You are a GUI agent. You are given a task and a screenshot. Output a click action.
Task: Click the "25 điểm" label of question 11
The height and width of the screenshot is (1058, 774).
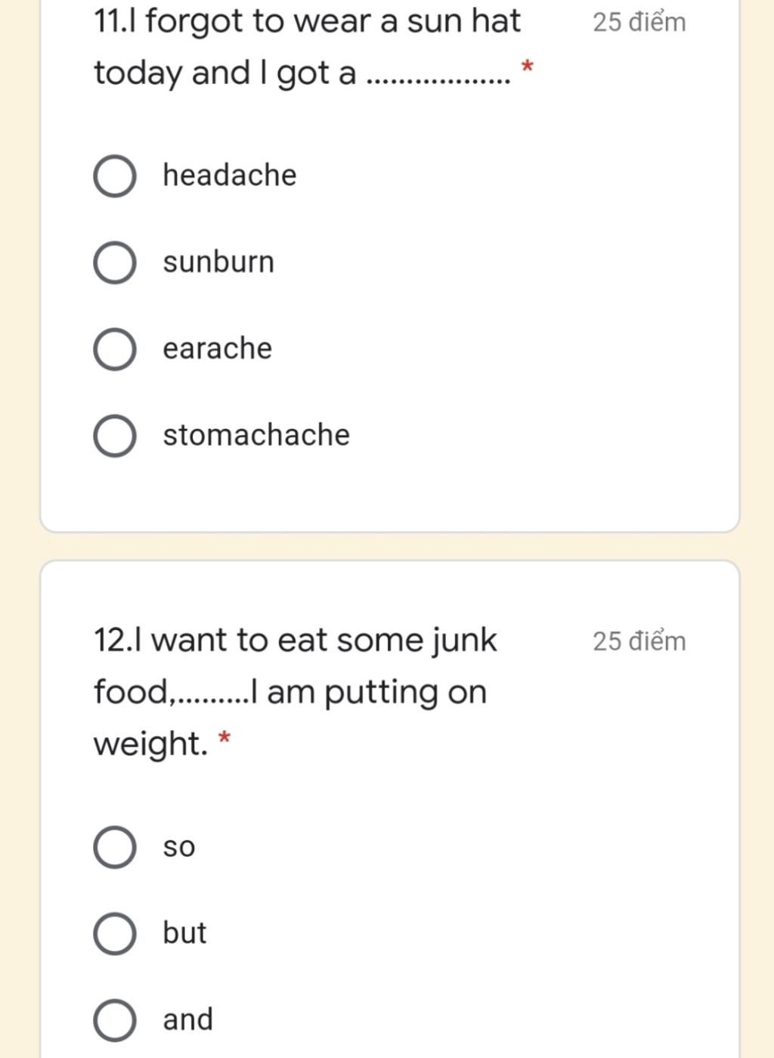pyautogui.click(x=639, y=22)
